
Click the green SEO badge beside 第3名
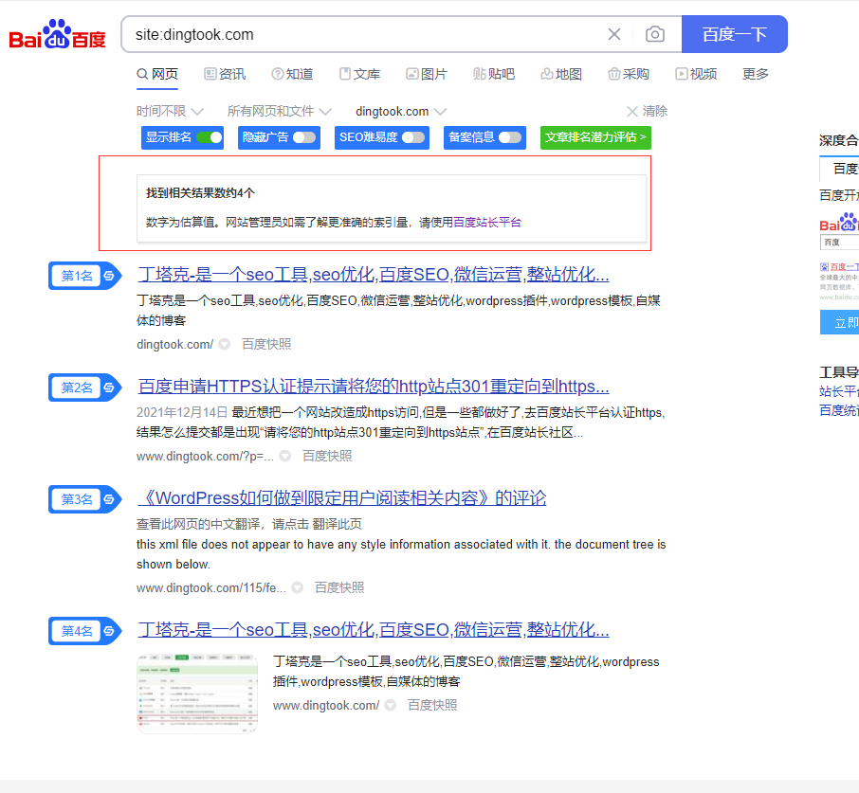click(108, 499)
